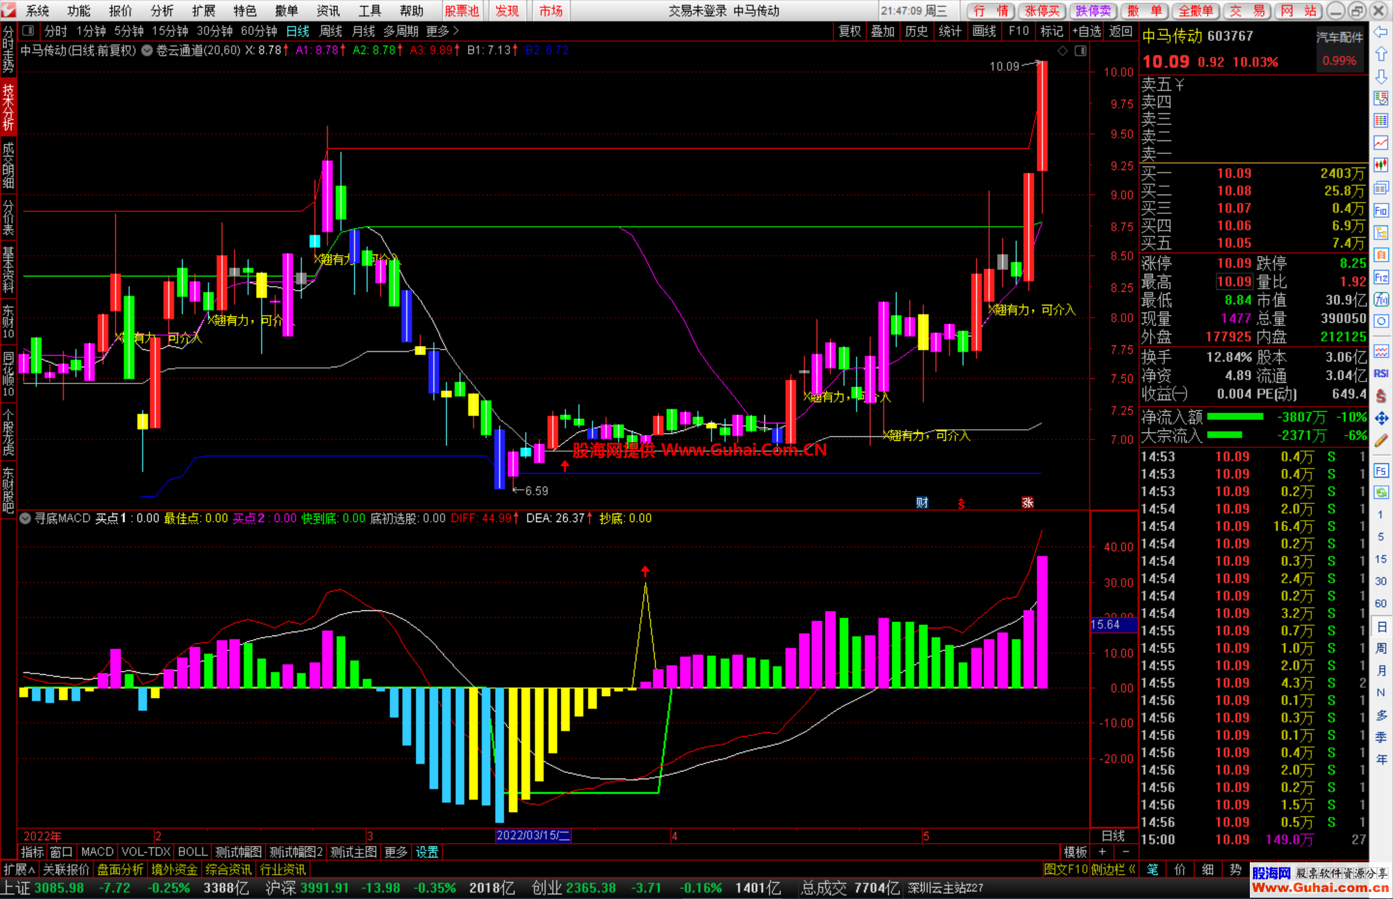Click the red S dollar icon in sidebar
The width and height of the screenshot is (1393, 899).
click(x=1381, y=396)
